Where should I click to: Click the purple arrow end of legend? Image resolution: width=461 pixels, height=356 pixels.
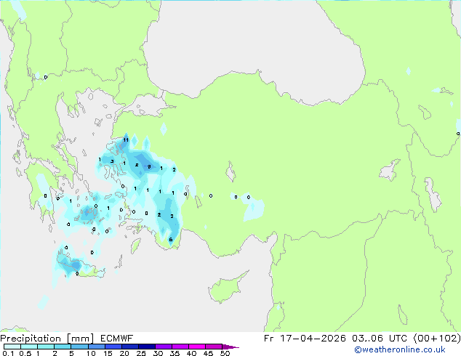pos(230,347)
